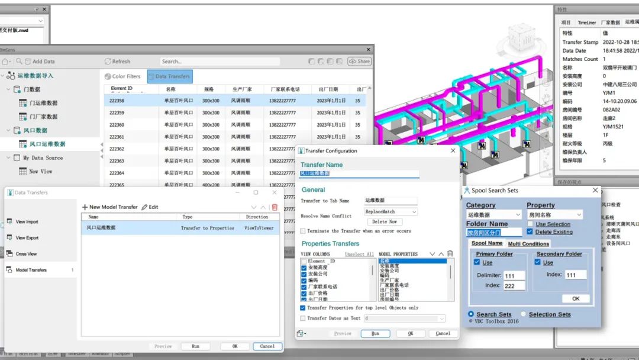
Task: Open Color Filters from its palette icon
Action: [107, 76]
